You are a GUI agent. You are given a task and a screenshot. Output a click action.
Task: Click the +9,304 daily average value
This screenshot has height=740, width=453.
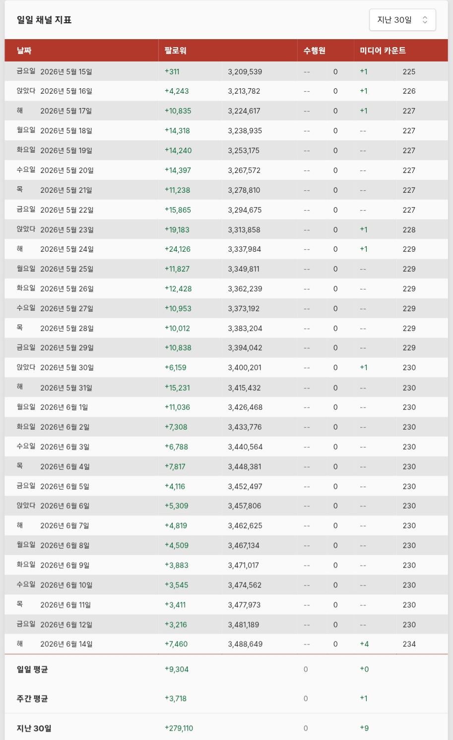tap(177, 669)
